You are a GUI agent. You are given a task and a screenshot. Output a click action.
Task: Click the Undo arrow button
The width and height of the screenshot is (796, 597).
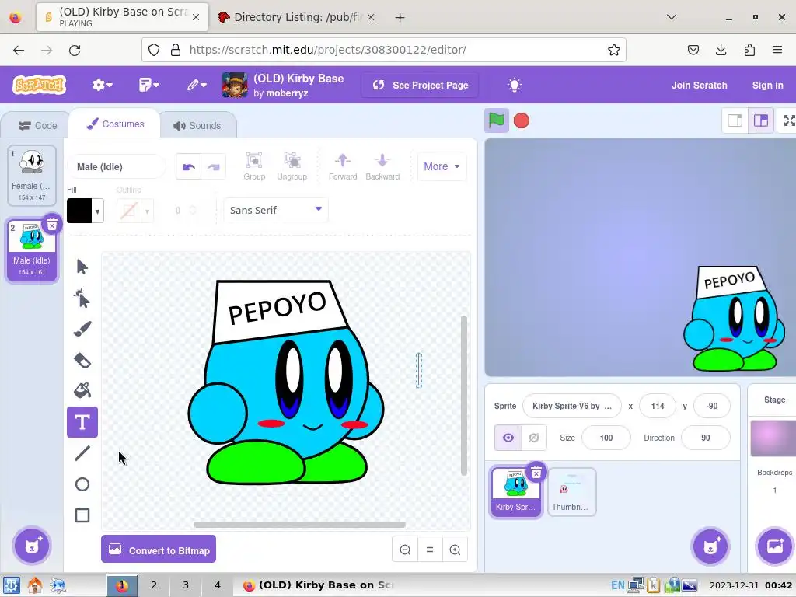point(189,166)
